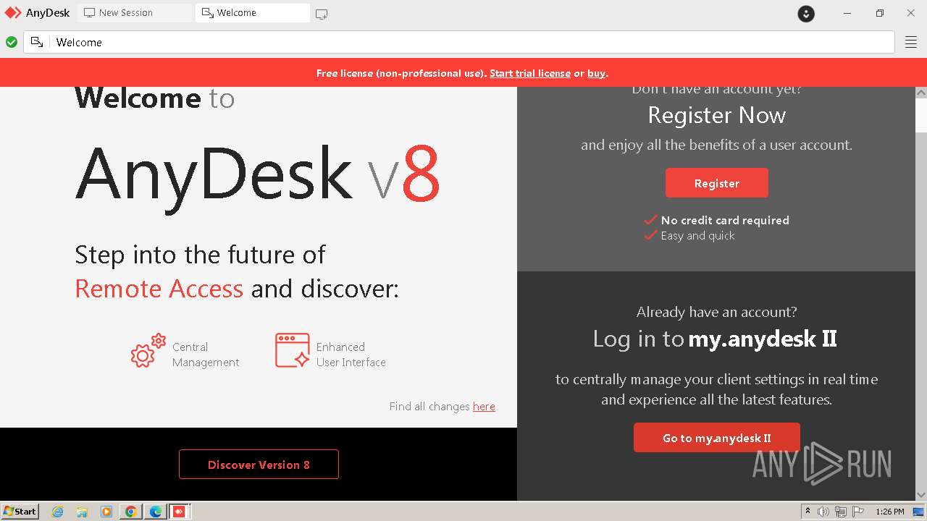Click the red Register button

(x=717, y=183)
